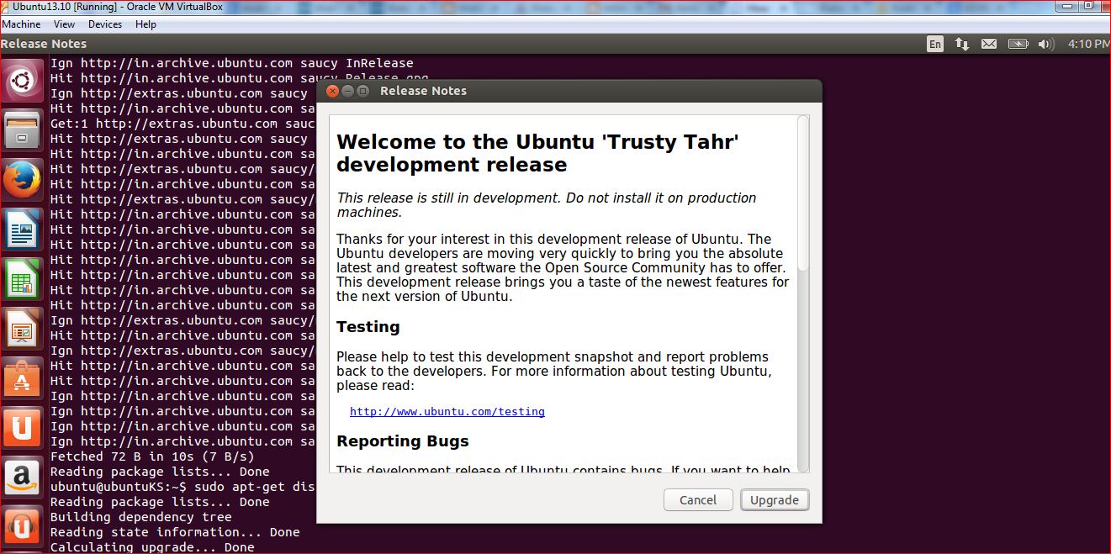
Task: Open the battery indicator in top panel
Action: tap(1018, 44)
